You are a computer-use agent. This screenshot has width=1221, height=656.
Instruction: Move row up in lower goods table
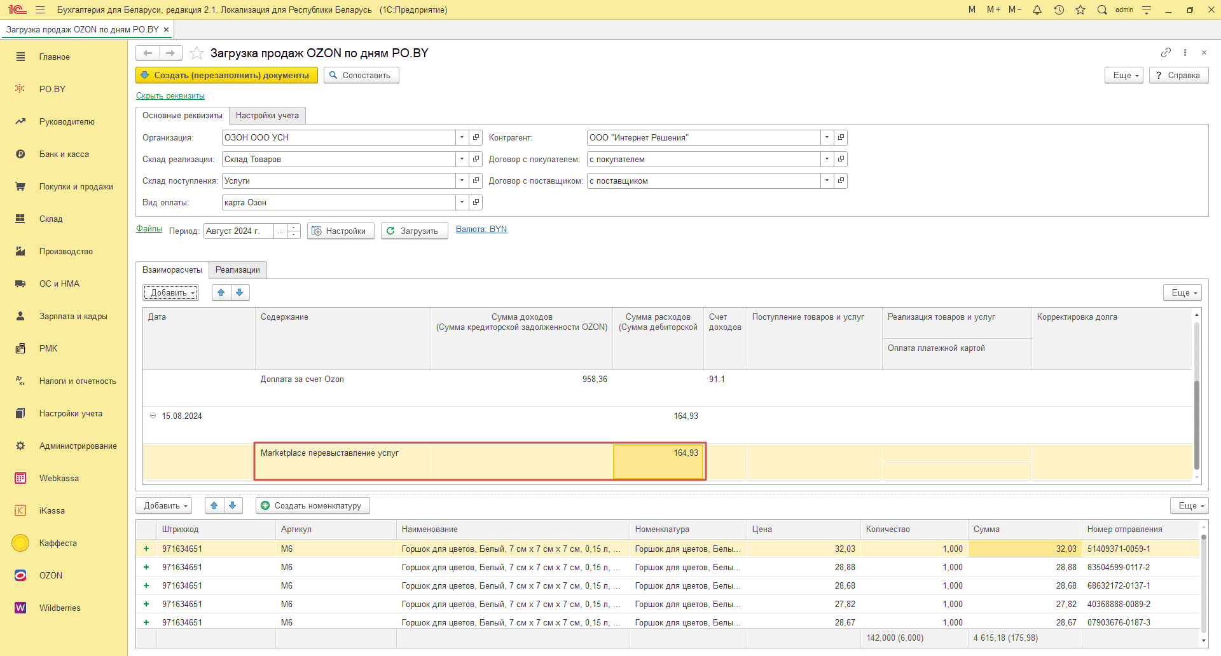(214, 505)
